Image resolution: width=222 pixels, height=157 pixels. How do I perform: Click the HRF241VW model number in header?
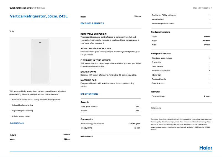coord(40,8)
